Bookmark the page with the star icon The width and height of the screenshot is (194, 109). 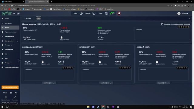coord(172,5)
